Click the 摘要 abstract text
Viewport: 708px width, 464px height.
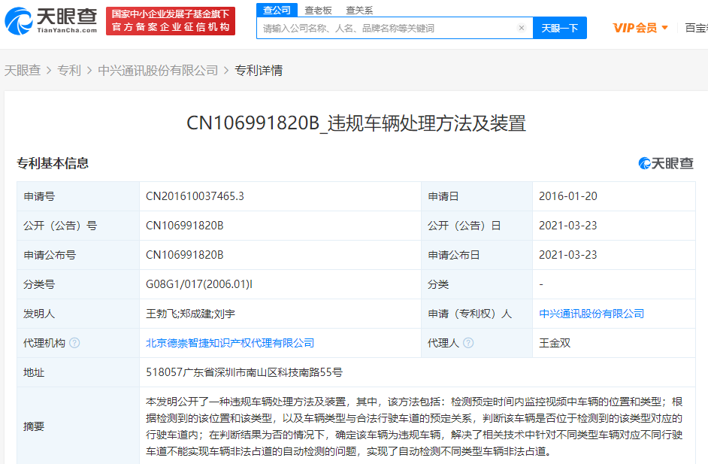click(x=414, y=426)
